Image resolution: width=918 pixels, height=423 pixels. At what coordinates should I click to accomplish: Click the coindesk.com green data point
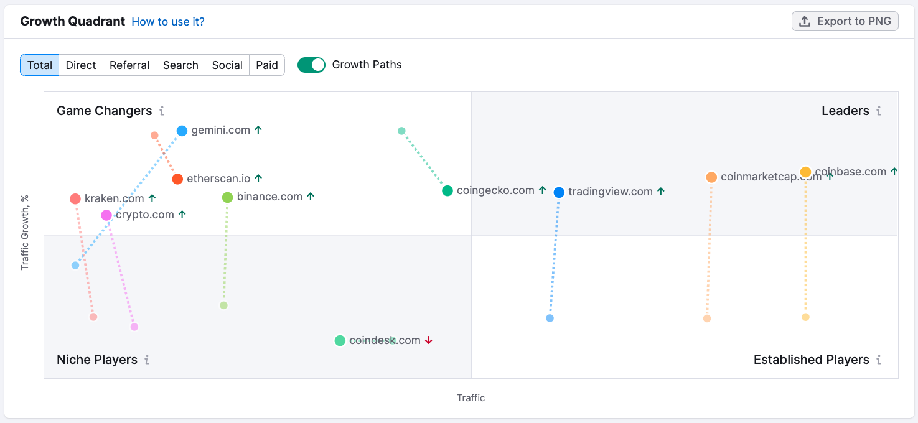coord(340,340)
